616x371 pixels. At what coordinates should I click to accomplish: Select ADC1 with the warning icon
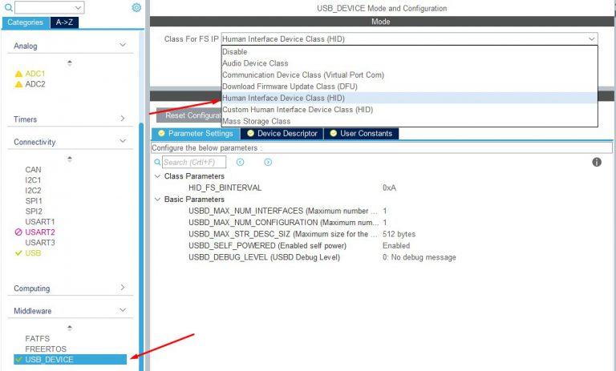tap(35, 74)
